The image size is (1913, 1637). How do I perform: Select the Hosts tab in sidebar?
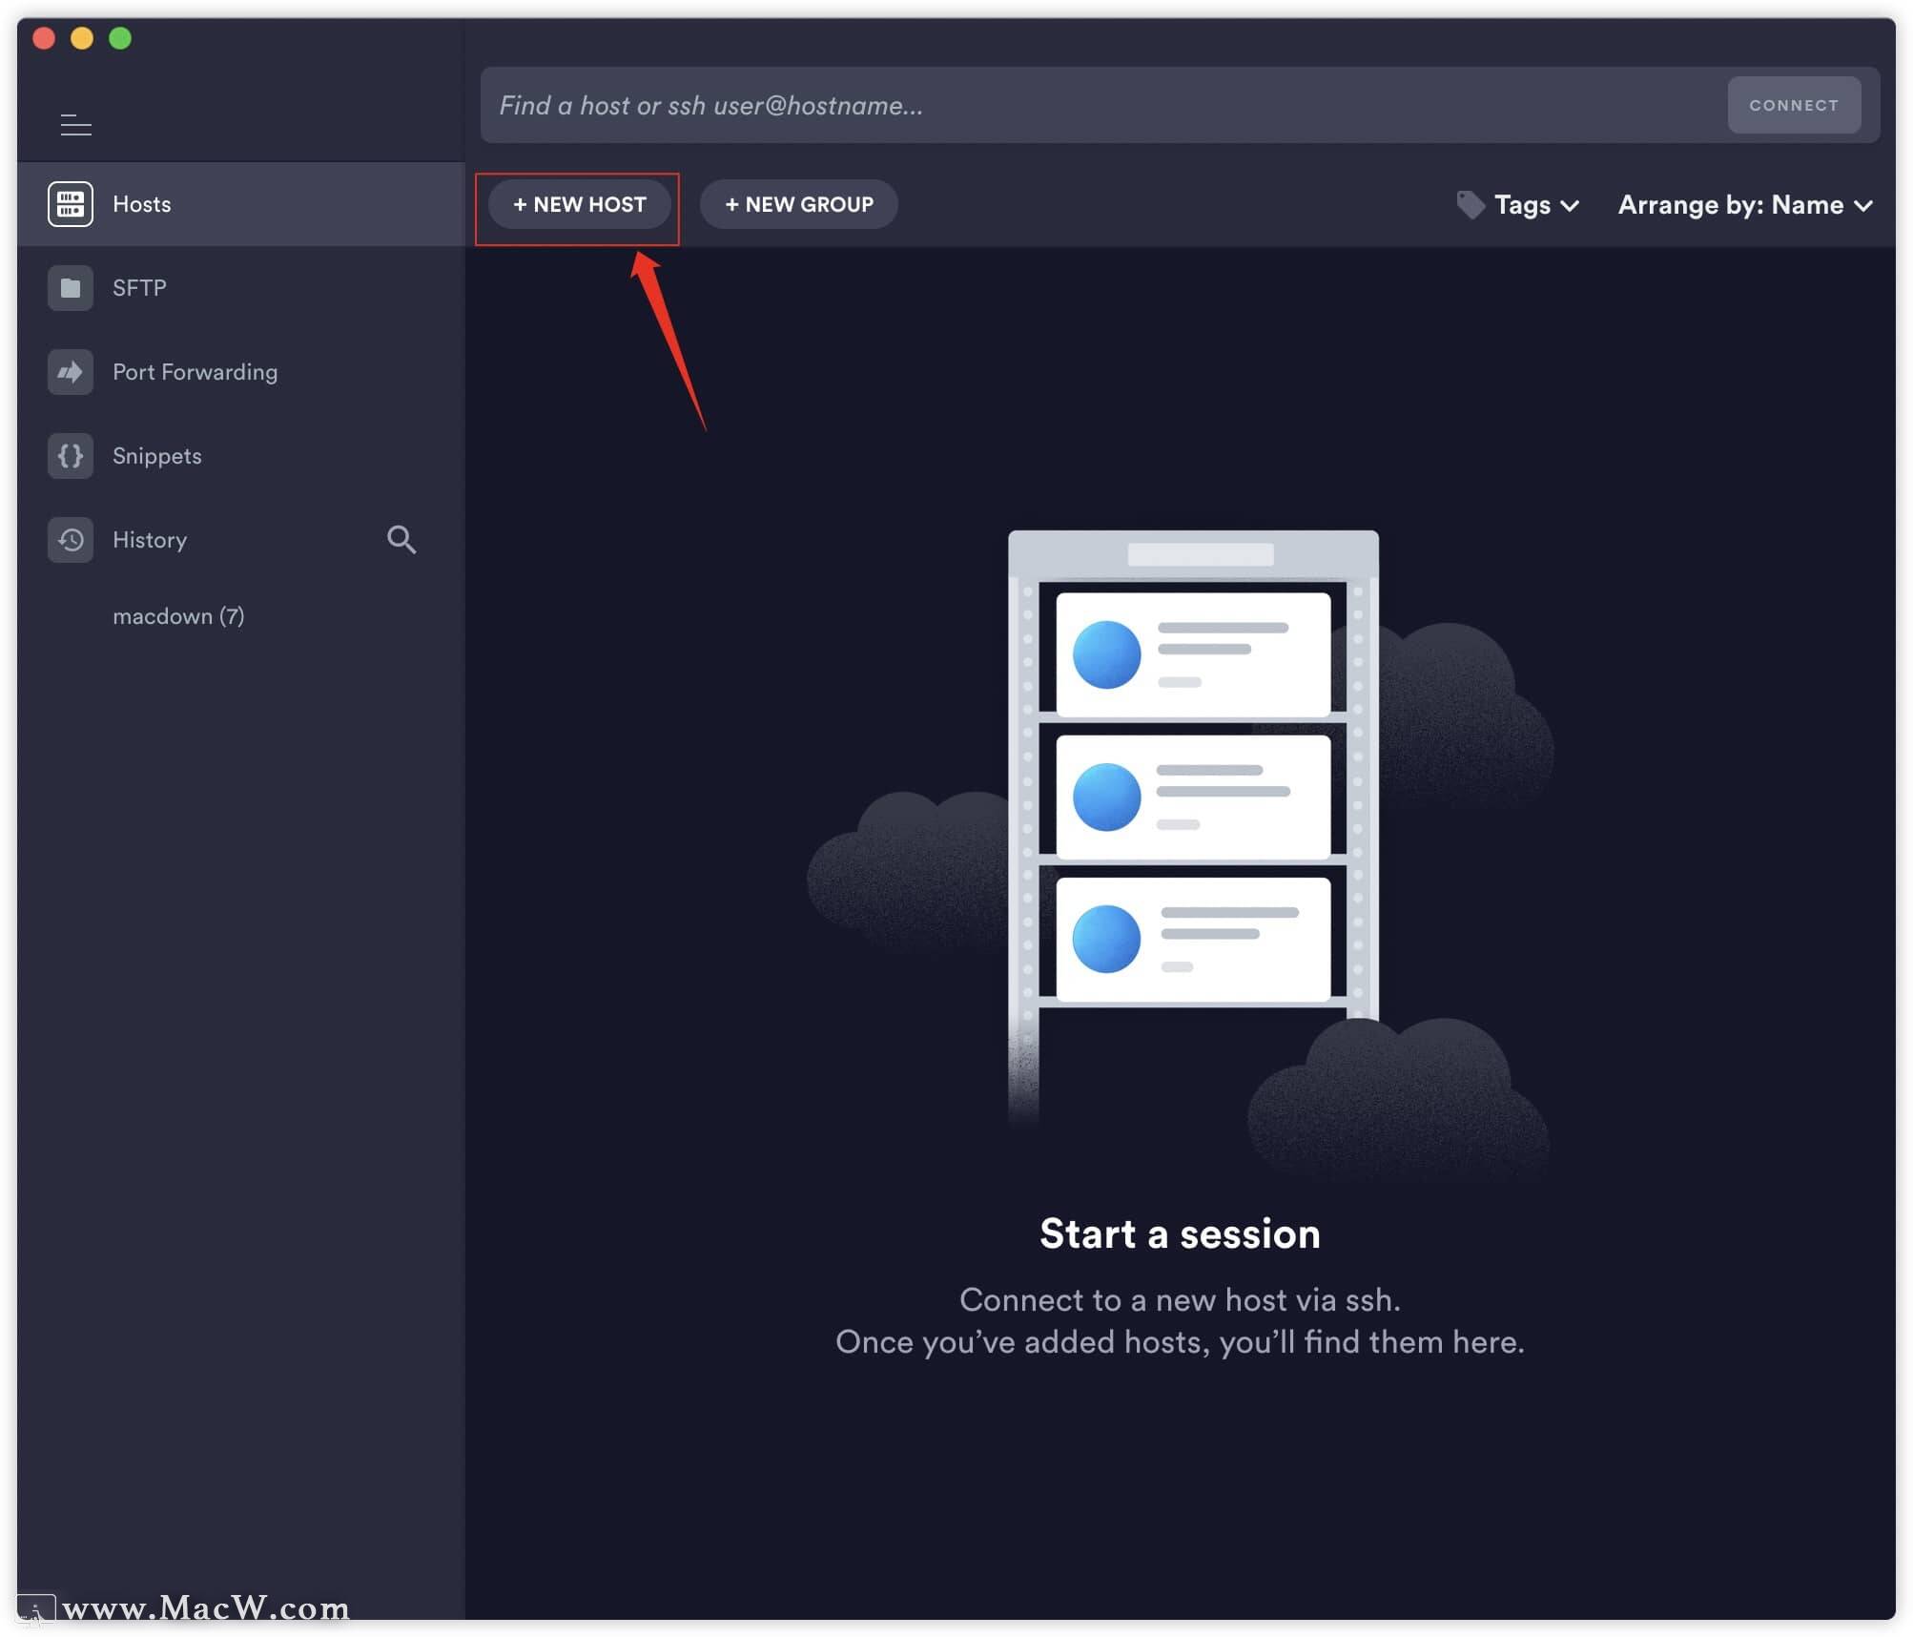[x=142, y=203]
